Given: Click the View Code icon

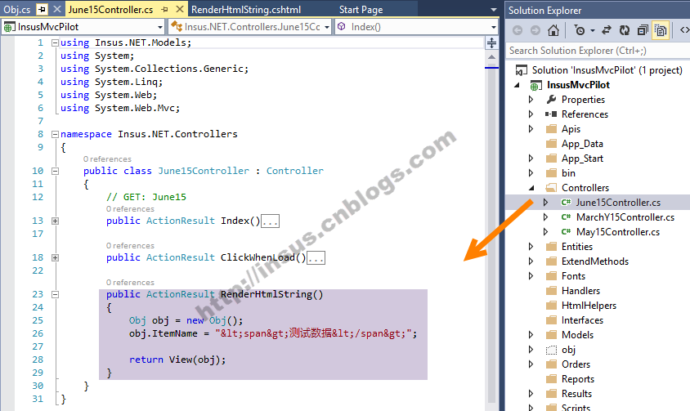Looking at the screenshot, I should (x=685, y=30).
